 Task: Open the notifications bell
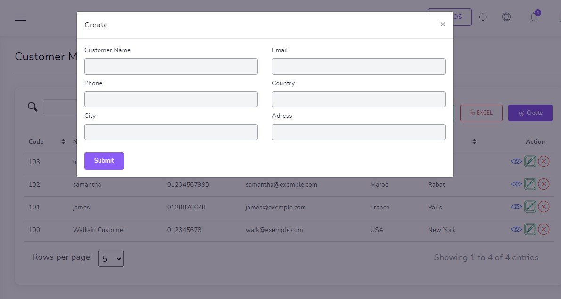pos(534,17)
